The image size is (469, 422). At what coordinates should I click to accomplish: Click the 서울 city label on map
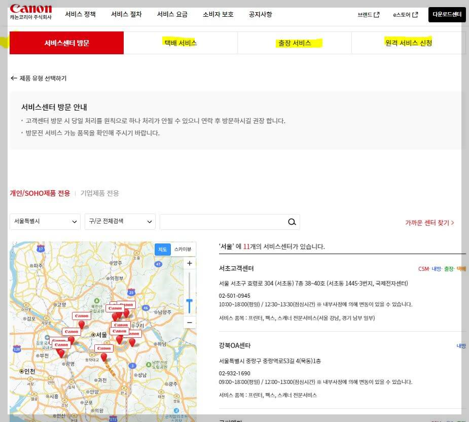(x=99, y=335)
